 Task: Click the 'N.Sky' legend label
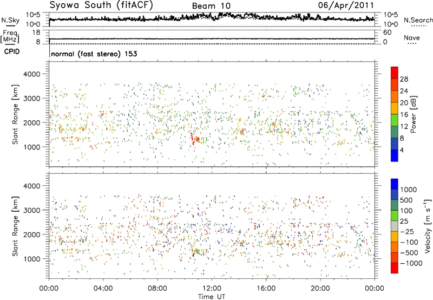[10, 20]
